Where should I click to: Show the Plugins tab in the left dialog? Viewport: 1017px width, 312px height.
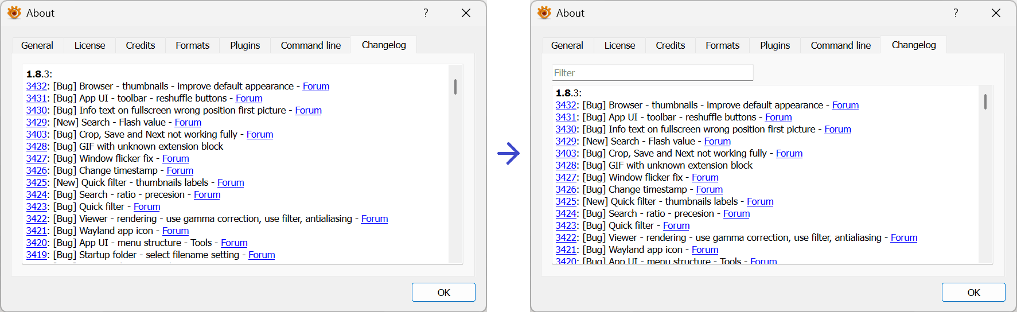(245, 45)
